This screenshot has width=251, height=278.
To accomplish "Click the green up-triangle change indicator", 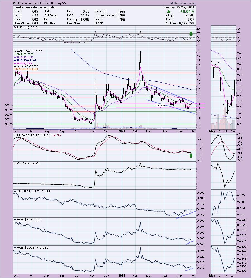I will [x=169, y=11].
